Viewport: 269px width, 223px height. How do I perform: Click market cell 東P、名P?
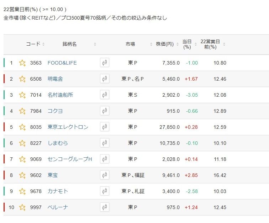133,79
